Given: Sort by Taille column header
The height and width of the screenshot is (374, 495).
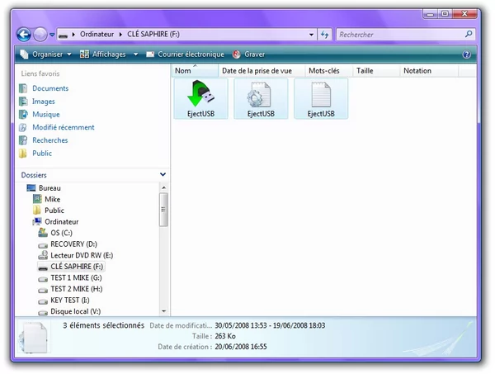Looking at the screenshot, I should [376, 71].
